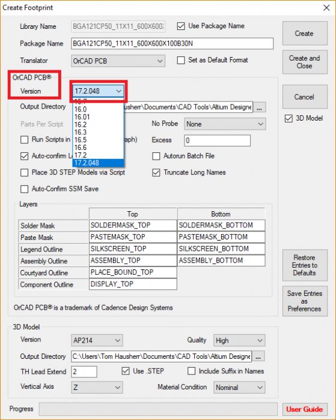Viewport: 336px width, 420px height.
Task: Edit DISPLAY_TOP layer field
Action: pos(133,284)
